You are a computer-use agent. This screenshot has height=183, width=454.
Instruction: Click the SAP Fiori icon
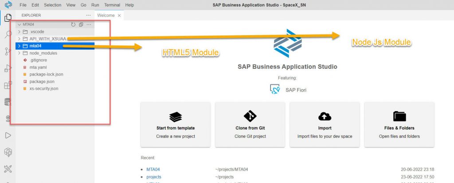[274, 90]
